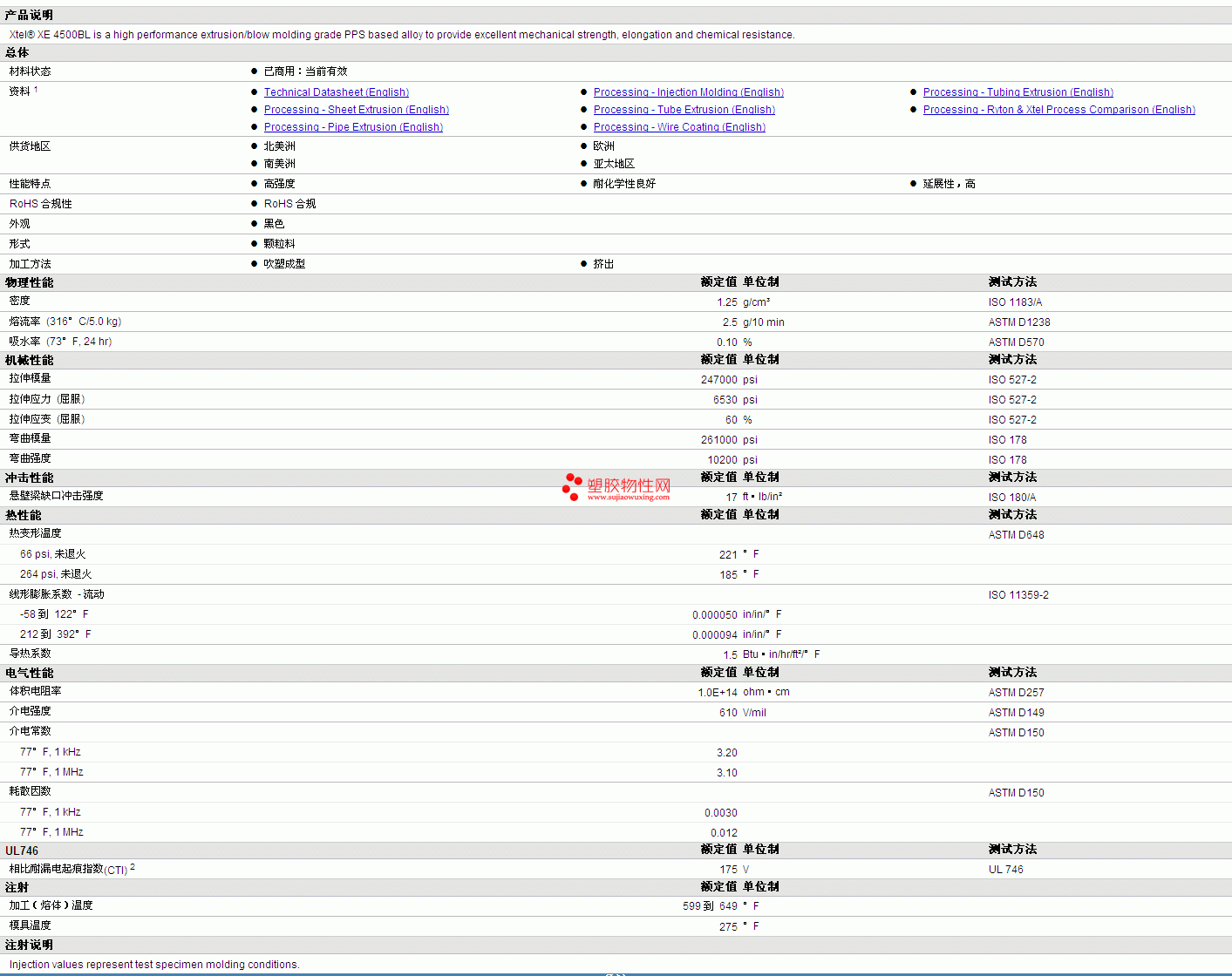Click the blue 'RoHS 合规性' row label
The width and height of the screenshot is (1232, 976).
pos(41,204)
